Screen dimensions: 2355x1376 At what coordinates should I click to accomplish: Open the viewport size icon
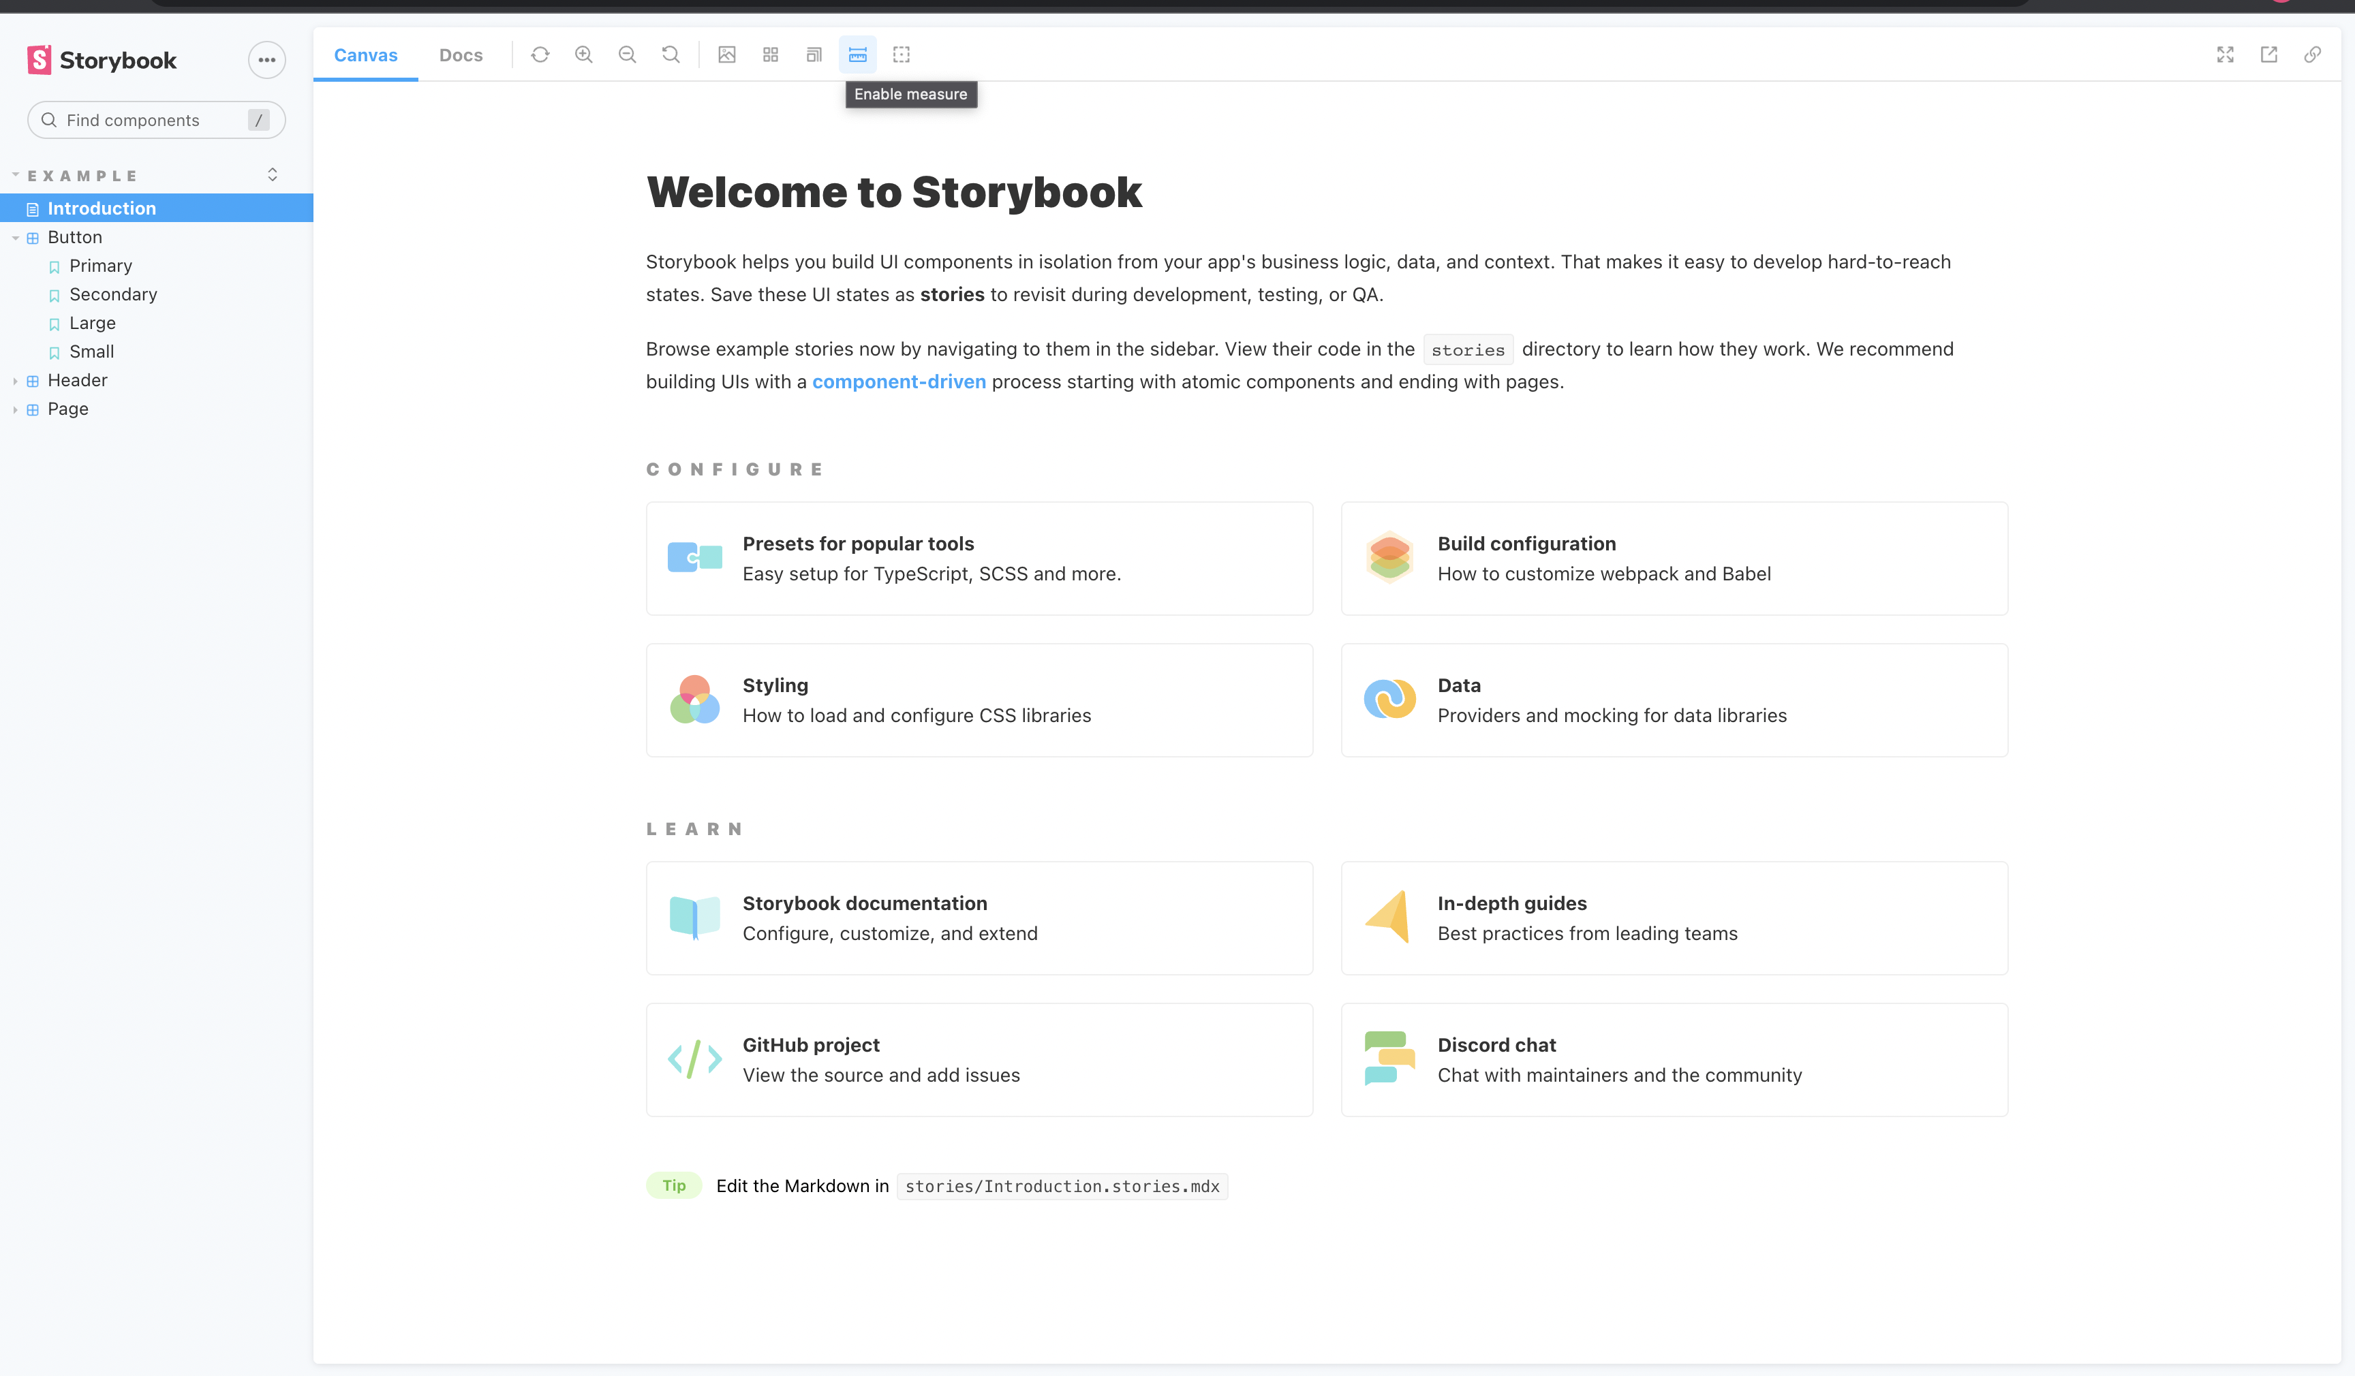point(814,55)
